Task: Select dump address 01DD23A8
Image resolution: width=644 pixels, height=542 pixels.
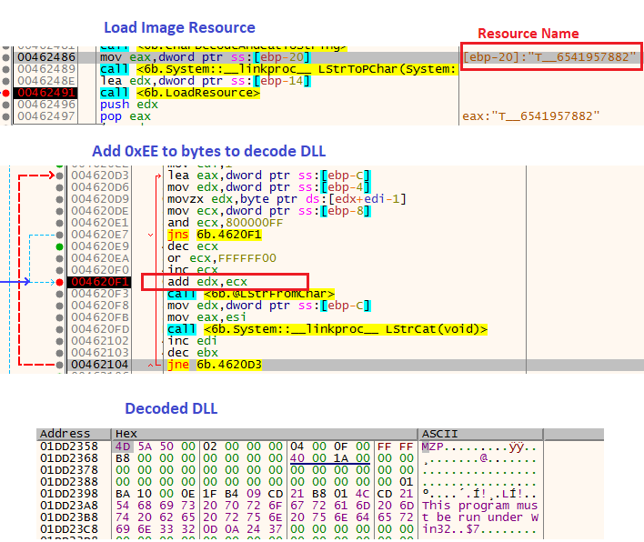Action: click(x=69, y=506)
